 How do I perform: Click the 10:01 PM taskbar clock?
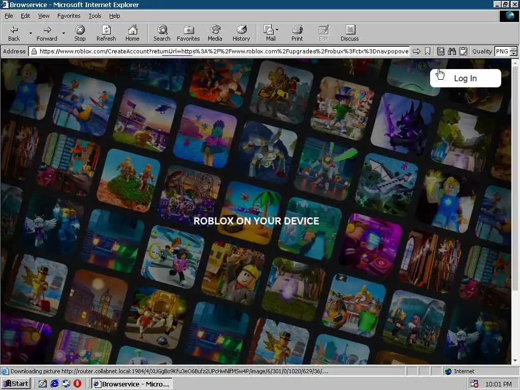[499, 384]
